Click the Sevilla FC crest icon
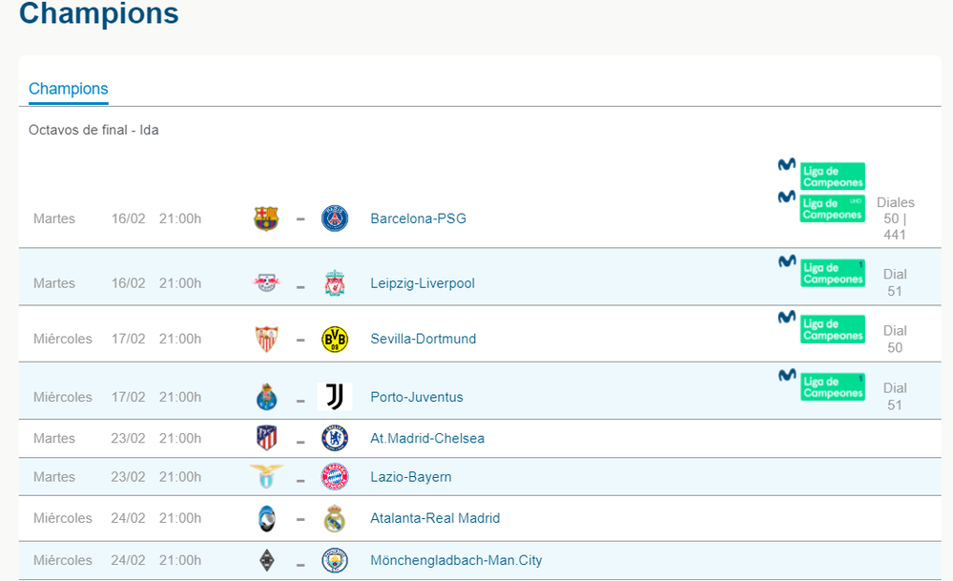Image resolution: width=953 pixels, height=581 pixels. point(266,338)
